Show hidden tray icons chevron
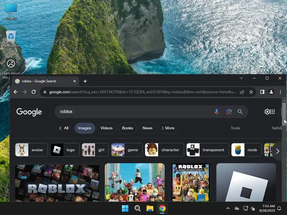Viewport: 287px width, 215px height. coord(228,208)
